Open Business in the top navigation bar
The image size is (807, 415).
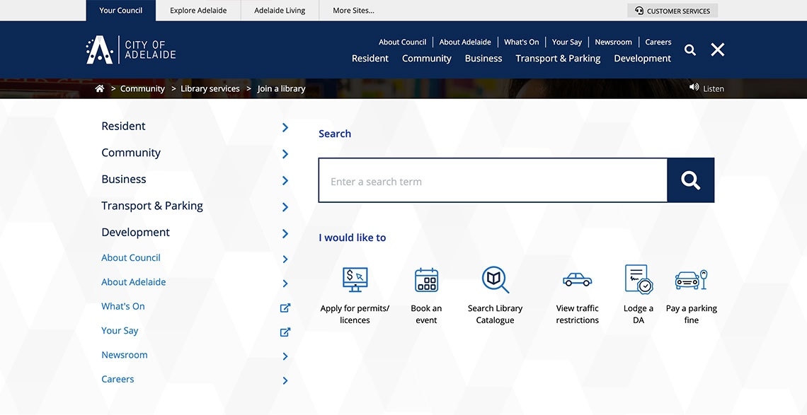click(x=483, y=58)
